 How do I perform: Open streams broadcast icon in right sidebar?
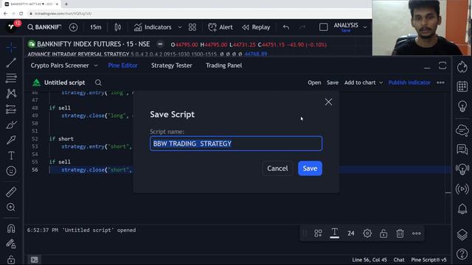(x=462, y=189)
